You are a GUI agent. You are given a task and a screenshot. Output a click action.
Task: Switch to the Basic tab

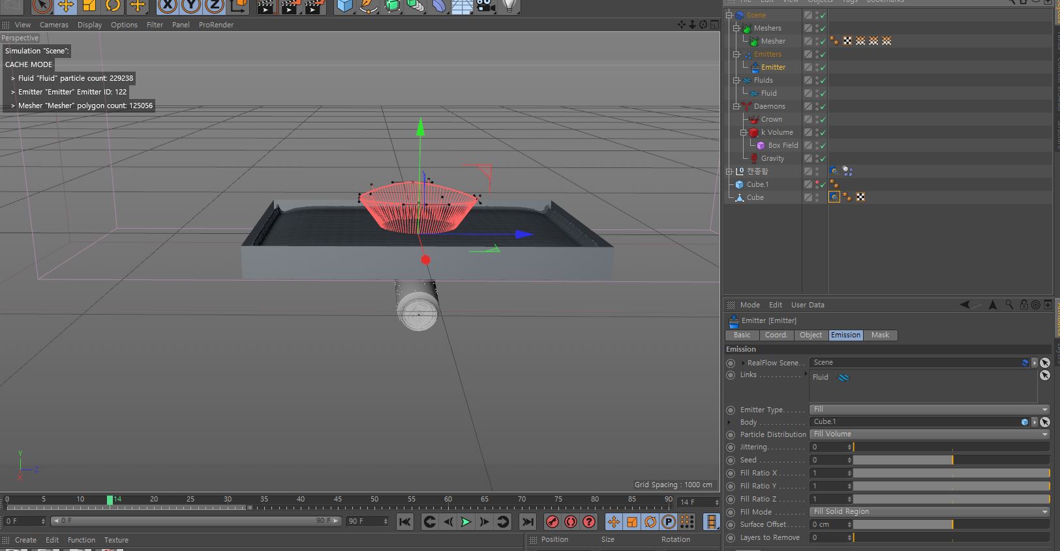(742, 335)
